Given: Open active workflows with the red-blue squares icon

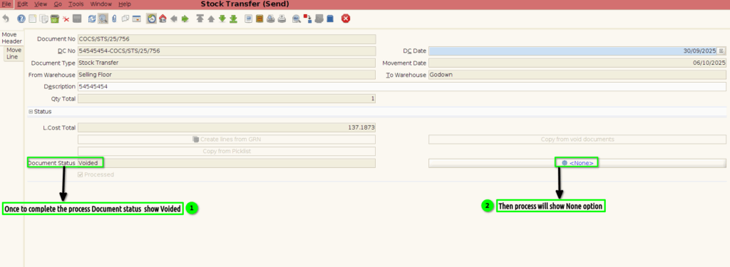Looking at the screenshot, I should coord(308,19).
